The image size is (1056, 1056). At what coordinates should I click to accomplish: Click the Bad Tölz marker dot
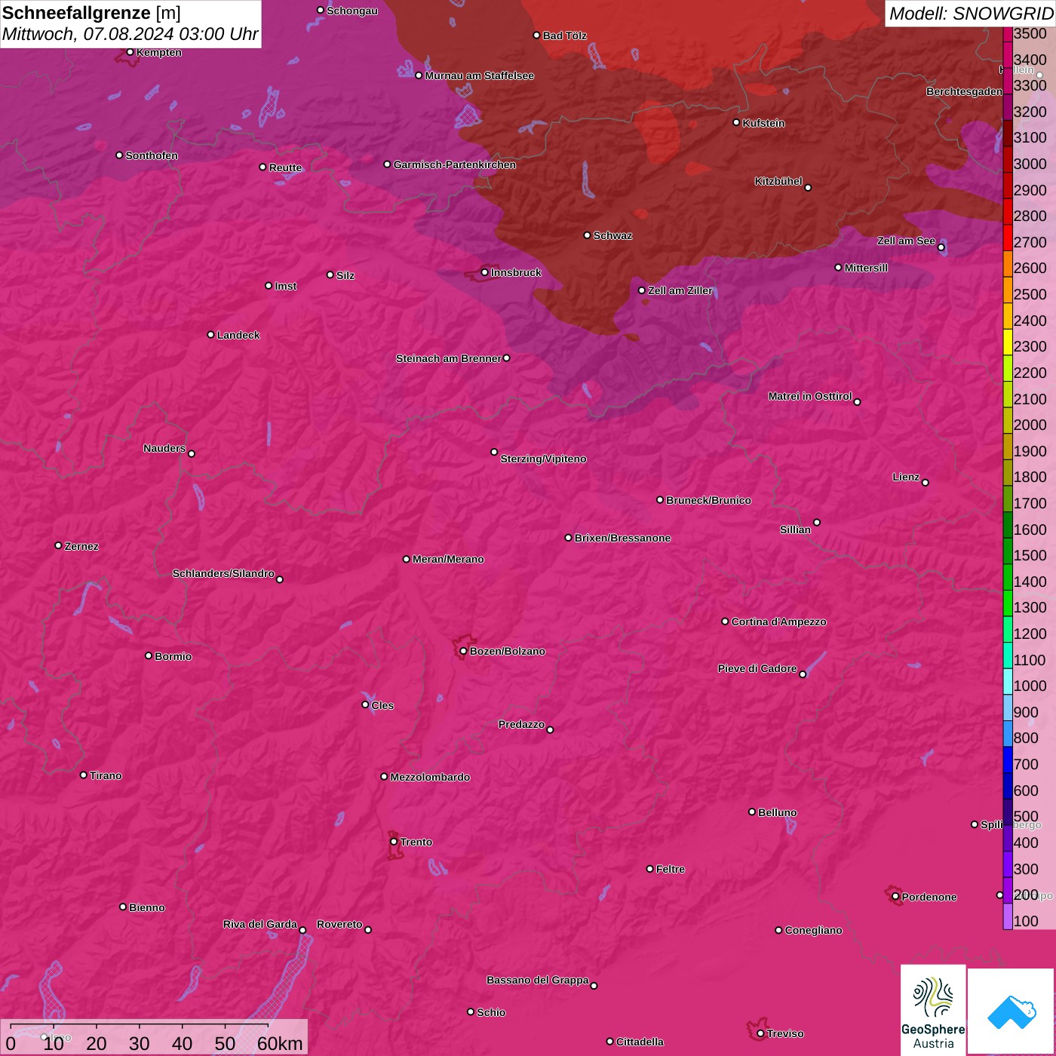(x=537, y=35)
